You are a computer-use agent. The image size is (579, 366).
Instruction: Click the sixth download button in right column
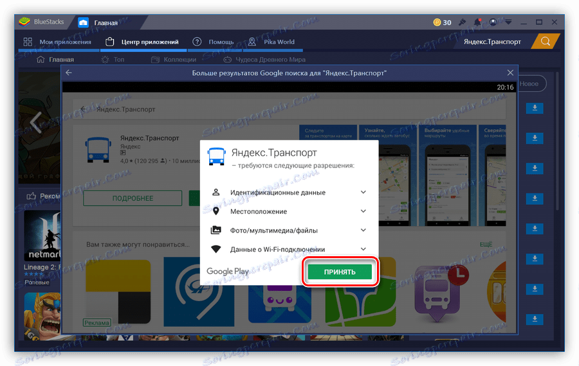[535, 259]
